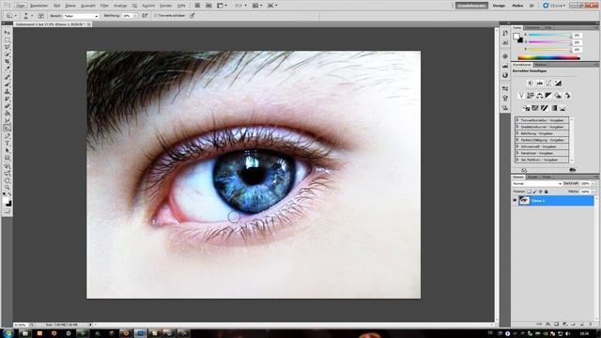Click the foreground color swatch in toolbox

click(7, 200)
